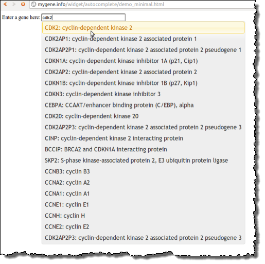
Task: Select CINP interacting protein suggestion
Action: point(144,138)
